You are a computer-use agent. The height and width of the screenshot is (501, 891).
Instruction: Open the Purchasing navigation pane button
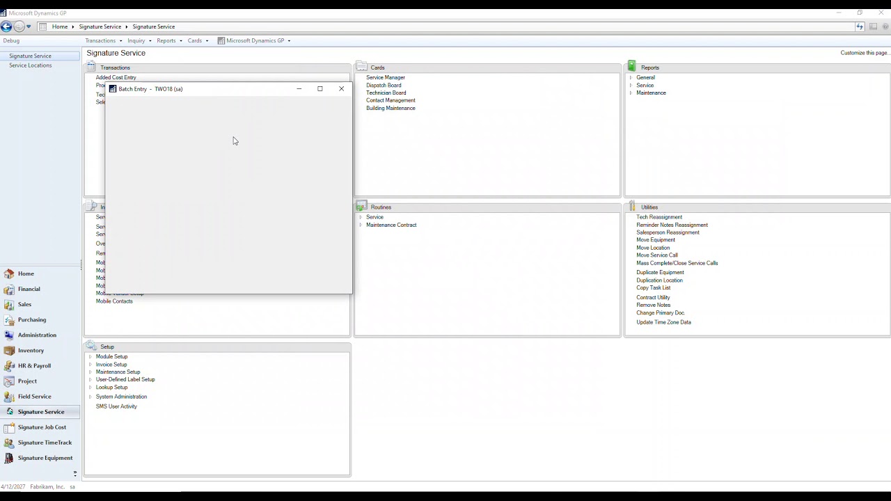click(40, 319)
